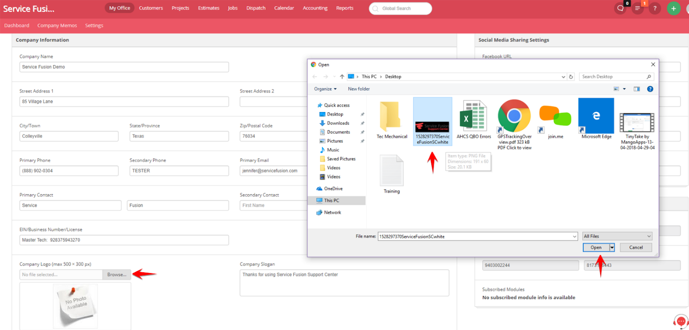Select Downloads in the navigation pane

(x=334, y=123)
